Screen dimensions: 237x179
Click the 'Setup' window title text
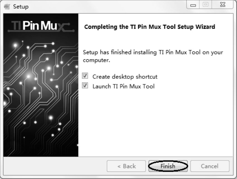(21, 7)
